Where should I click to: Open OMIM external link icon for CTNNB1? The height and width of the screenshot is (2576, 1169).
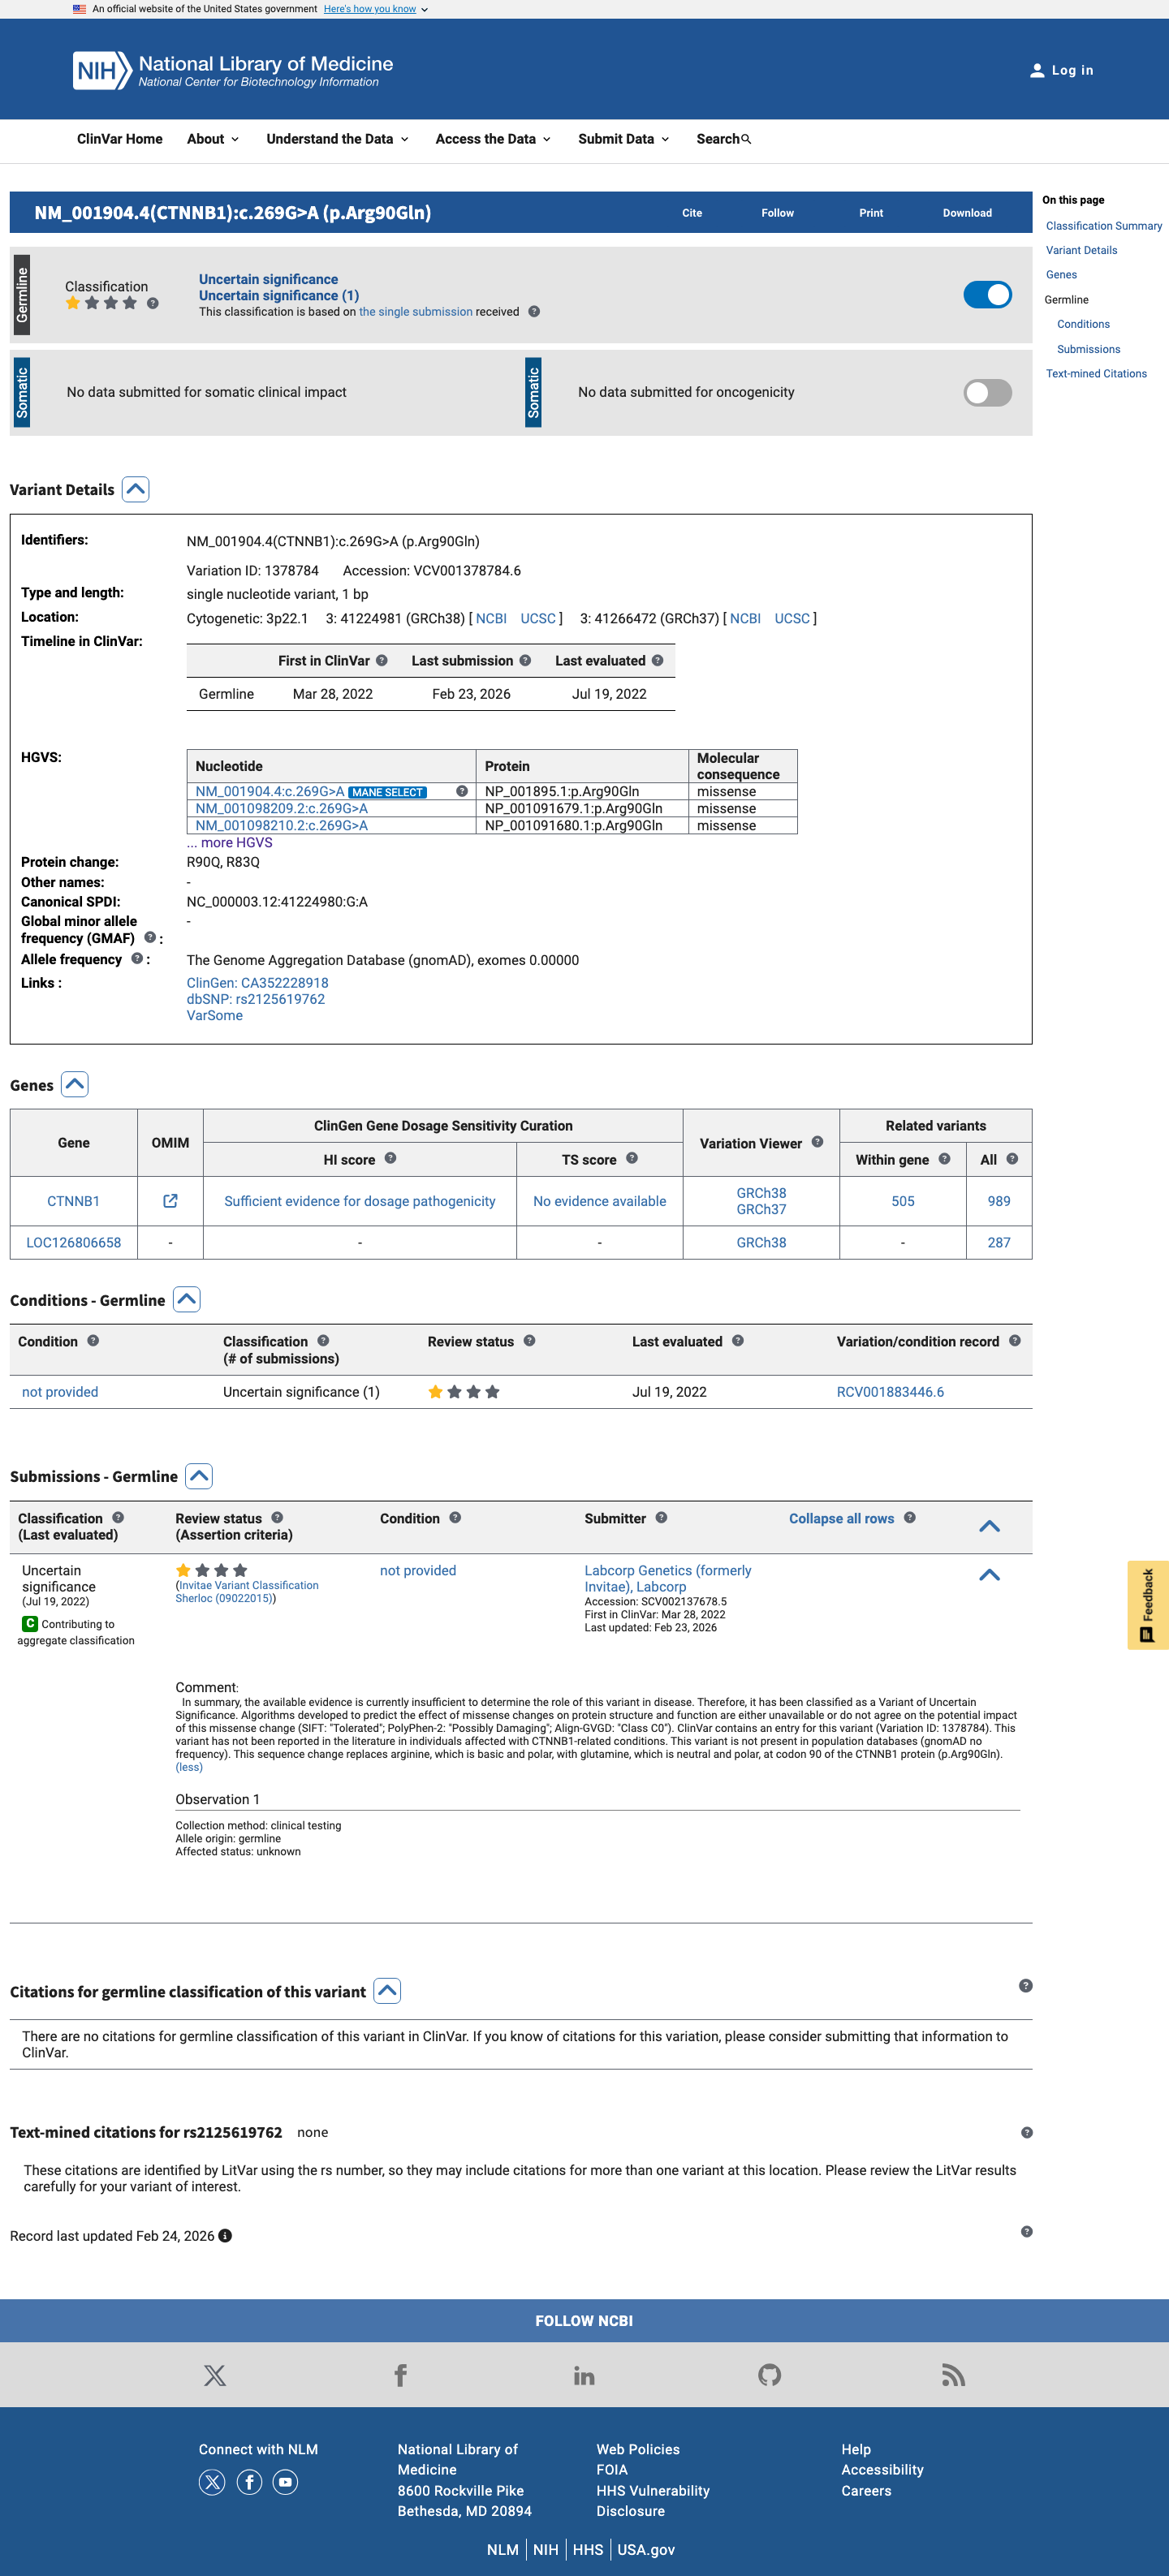[x=170, y=1200]
